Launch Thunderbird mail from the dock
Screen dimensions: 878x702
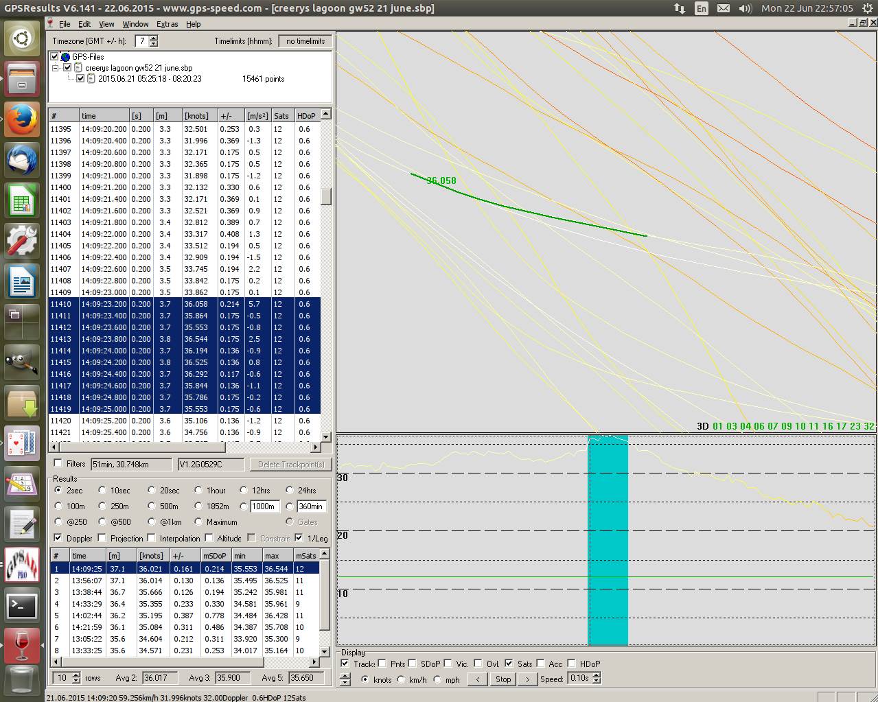[x=22, y=161]
